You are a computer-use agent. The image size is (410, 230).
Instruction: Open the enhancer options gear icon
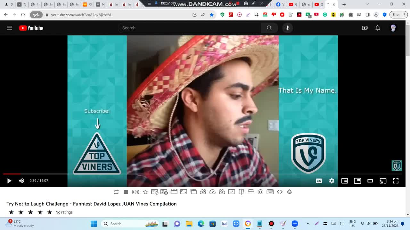[x=289, y=192]
